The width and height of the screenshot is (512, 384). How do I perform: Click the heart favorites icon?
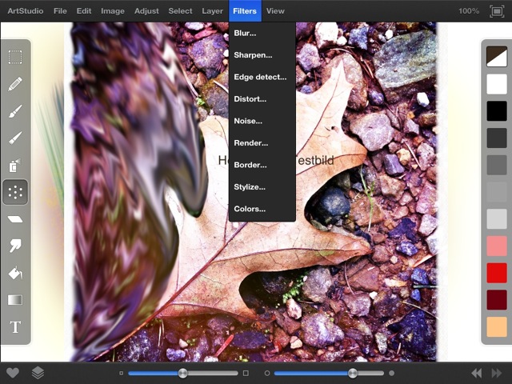click(x=12, y=373)
